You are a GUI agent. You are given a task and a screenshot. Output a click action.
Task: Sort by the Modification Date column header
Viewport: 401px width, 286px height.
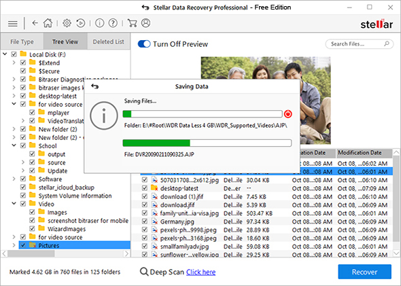[364, 153]
